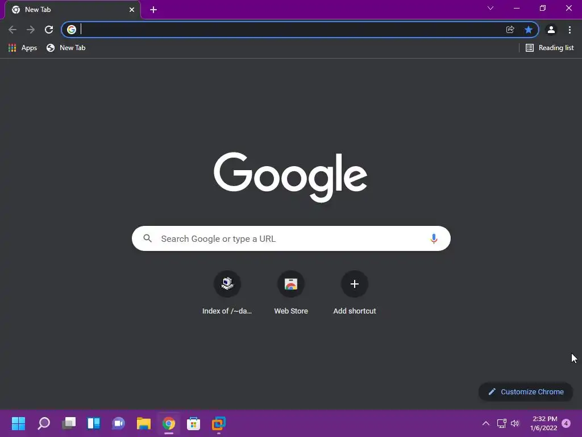Open the Teams Chat taskbar icon
Viewport: 582px width, 437px height.
click(118, 423)
